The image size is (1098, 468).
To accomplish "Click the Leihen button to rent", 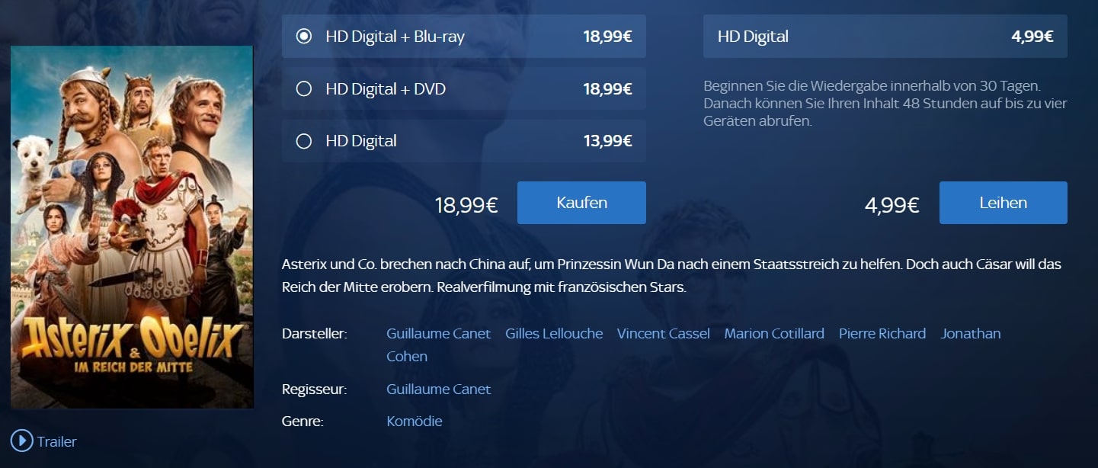I will click(x=1003, y=203).
